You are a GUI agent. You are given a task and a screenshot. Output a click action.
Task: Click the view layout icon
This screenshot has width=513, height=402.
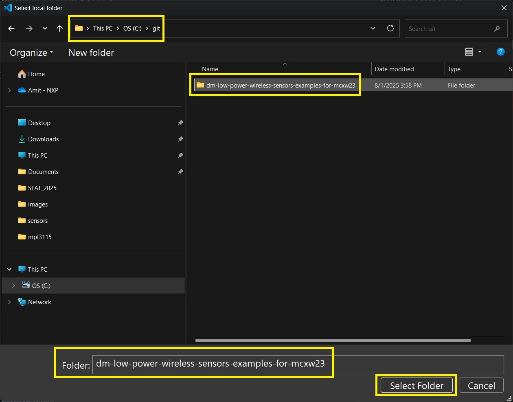pos(469,52)
